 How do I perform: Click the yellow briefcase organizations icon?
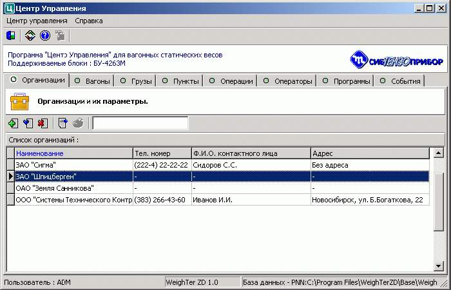tap(19, 102)
